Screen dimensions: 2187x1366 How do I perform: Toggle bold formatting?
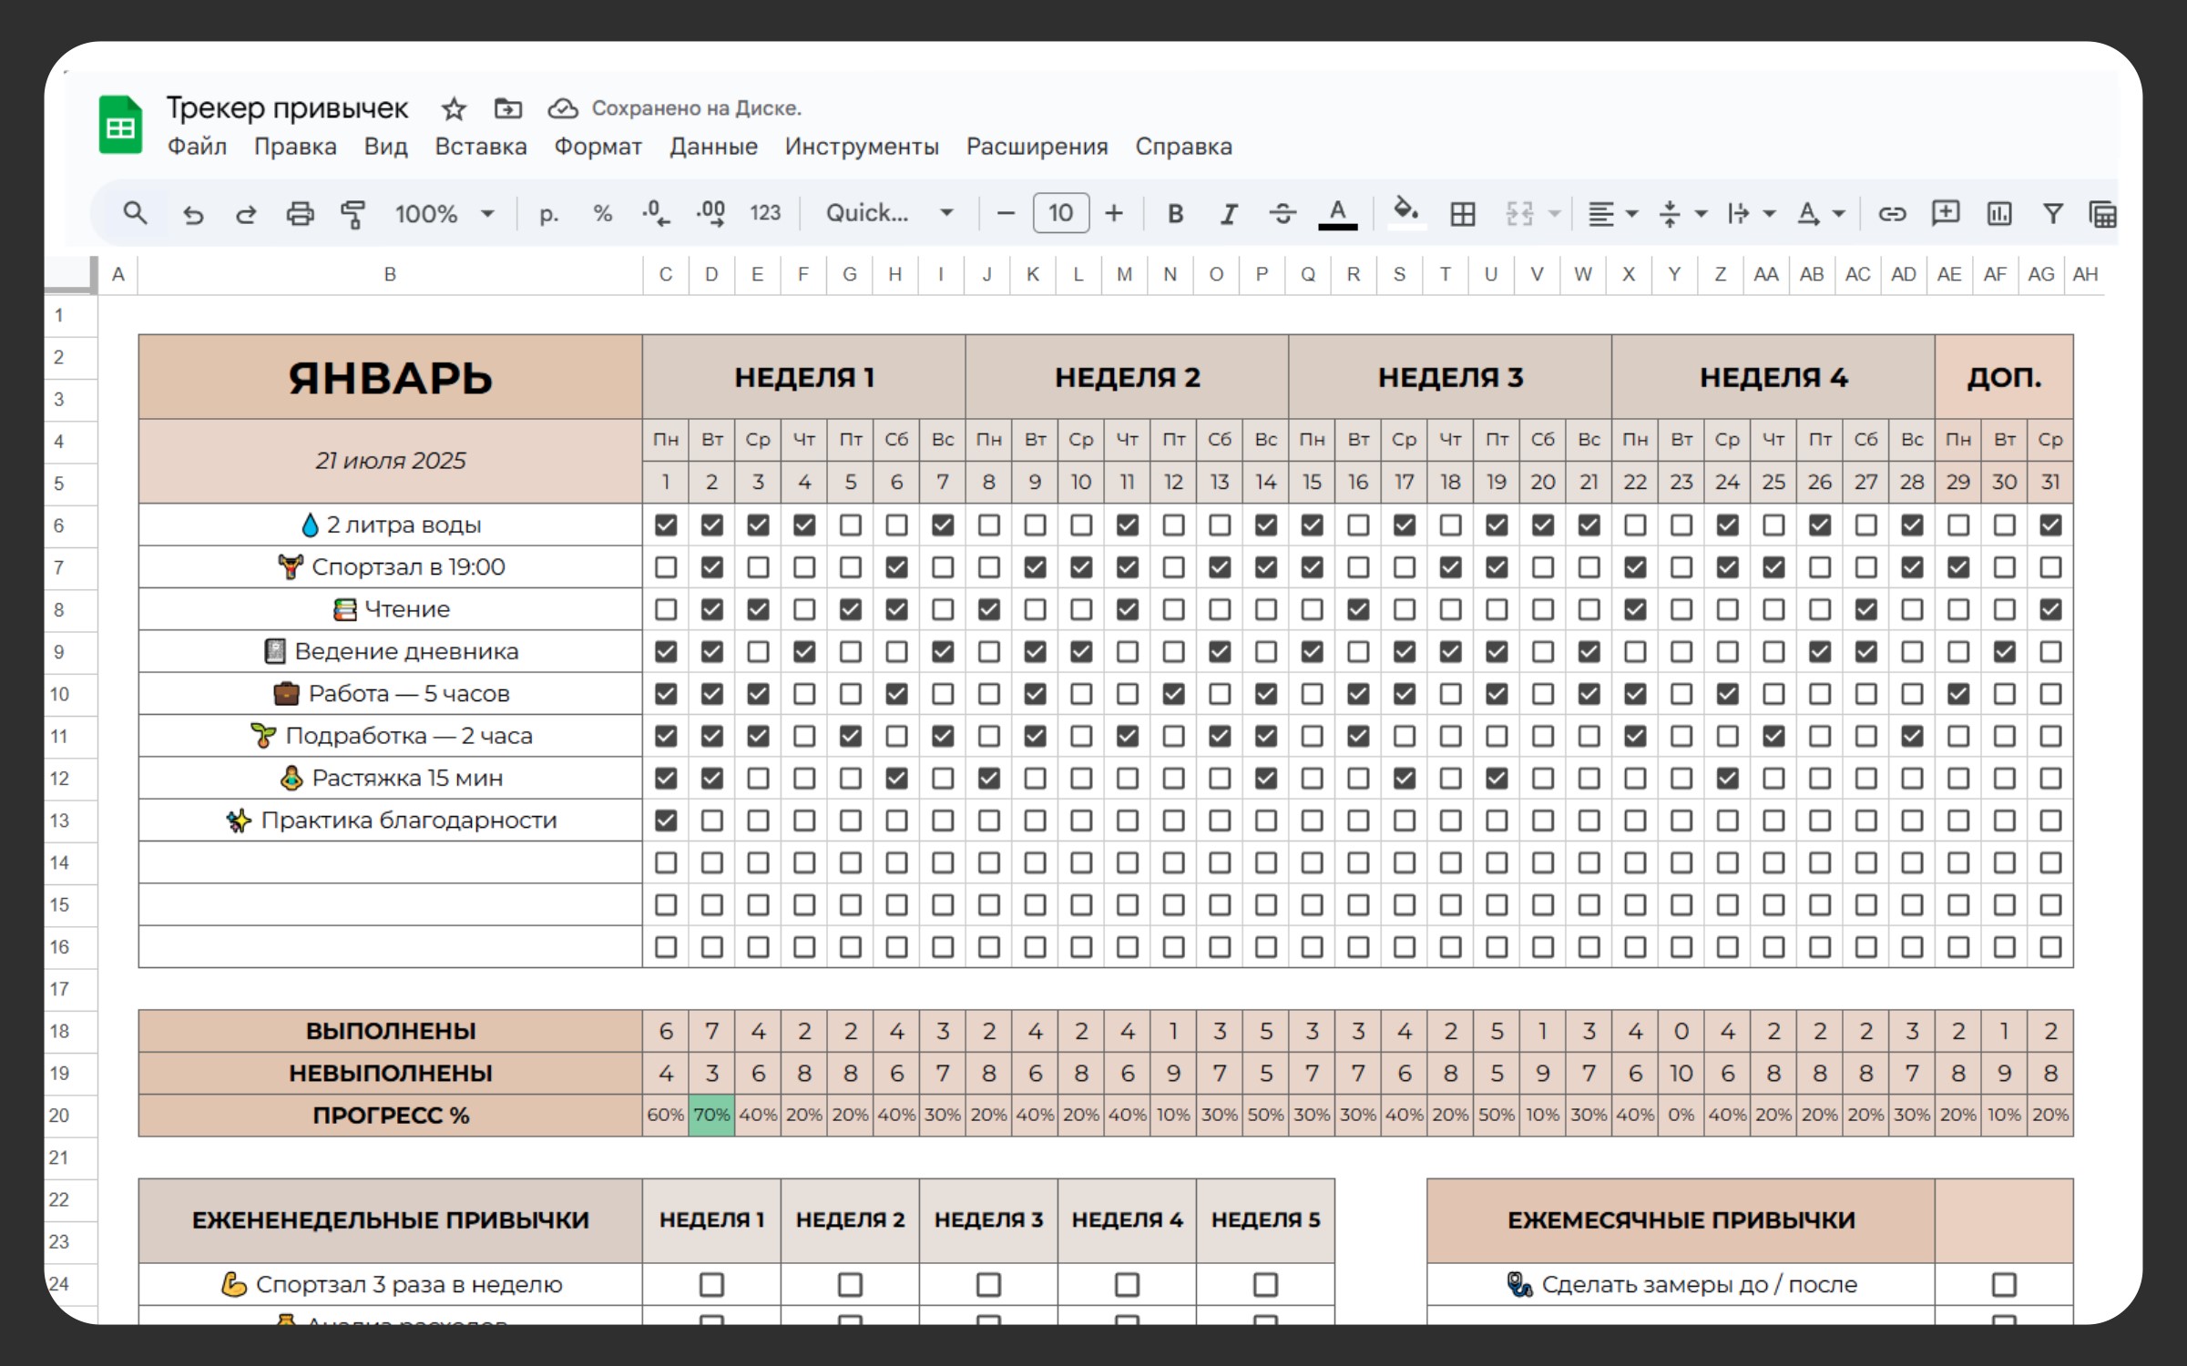[x=1175, y=214]
